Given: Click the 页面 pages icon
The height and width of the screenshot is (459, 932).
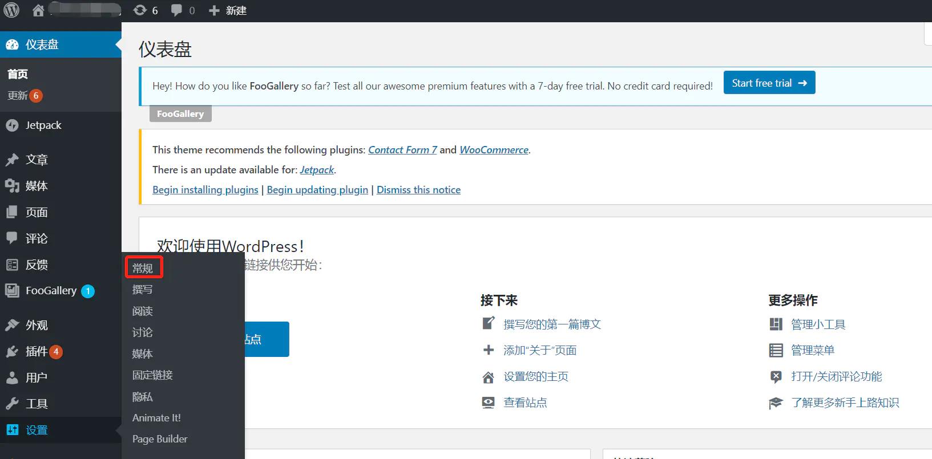Looking at the screenshot, I should pos(12,212).
